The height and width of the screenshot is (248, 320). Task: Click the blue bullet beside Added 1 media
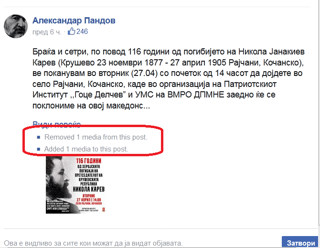click(x=39, y=149)
